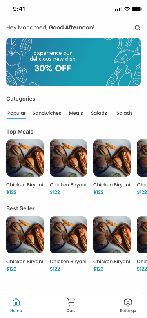
Task: Tap the battery status icon
Action: (136, 9)
